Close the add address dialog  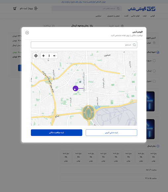coord(27,33)
